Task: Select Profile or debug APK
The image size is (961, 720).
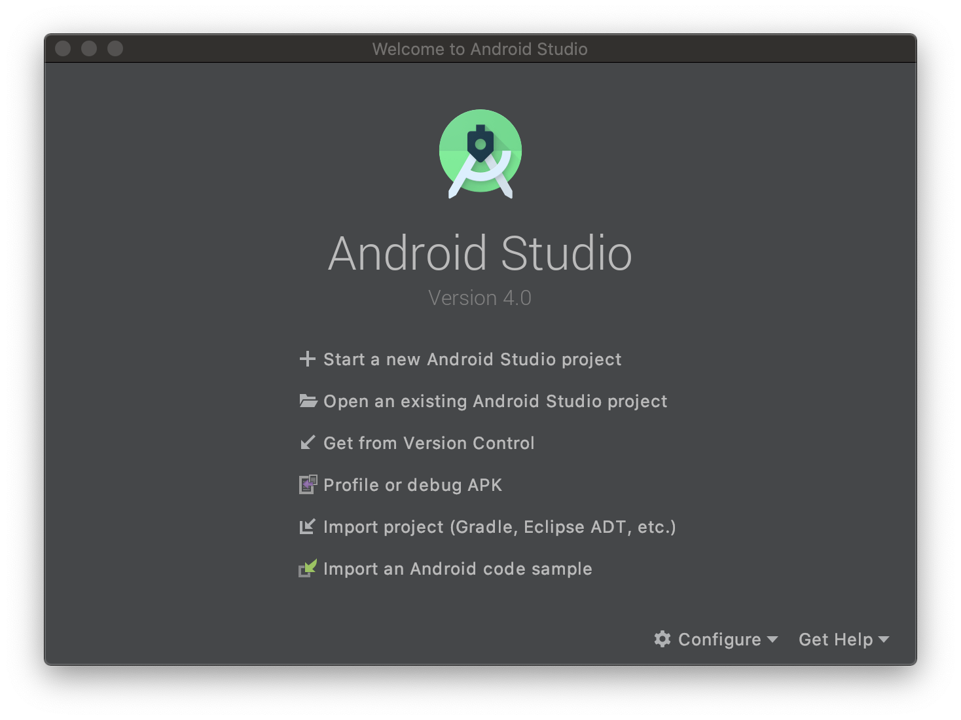Action: [x=412, y=485]
